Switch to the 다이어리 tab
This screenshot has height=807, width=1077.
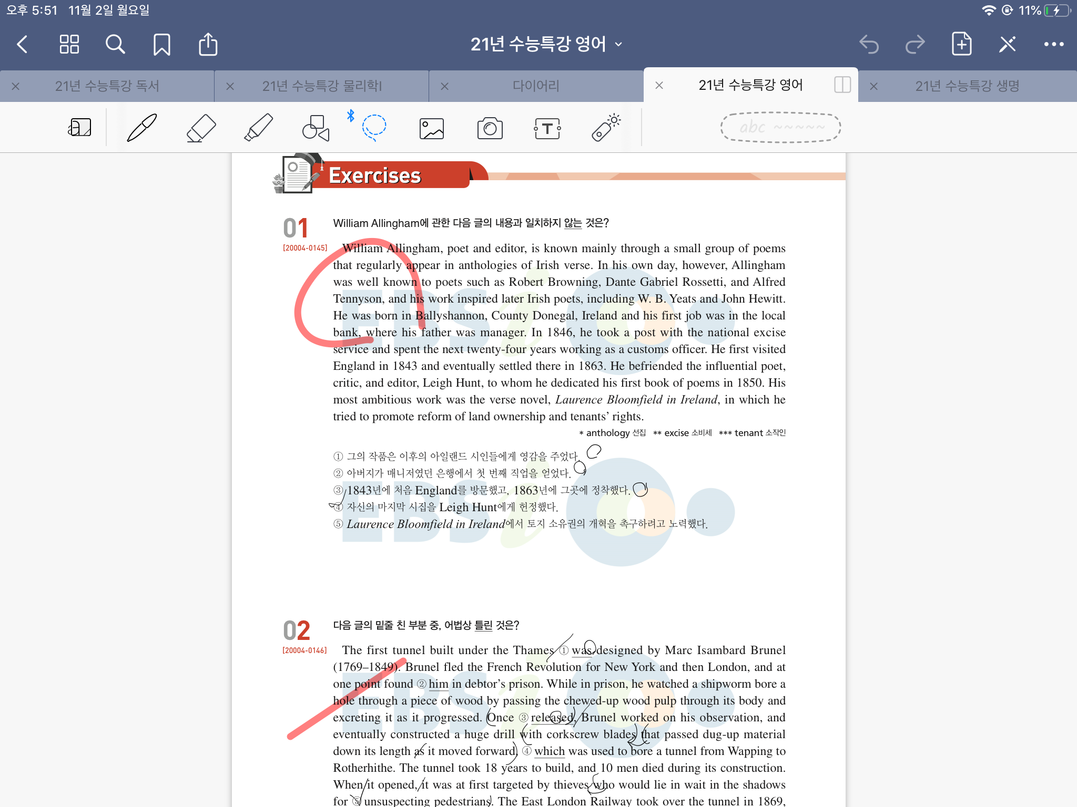(536, 86)
